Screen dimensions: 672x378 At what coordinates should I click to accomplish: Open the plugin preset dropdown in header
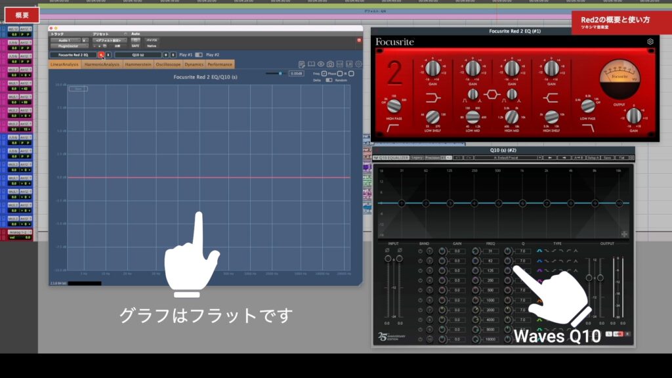(x=109, y=40)
